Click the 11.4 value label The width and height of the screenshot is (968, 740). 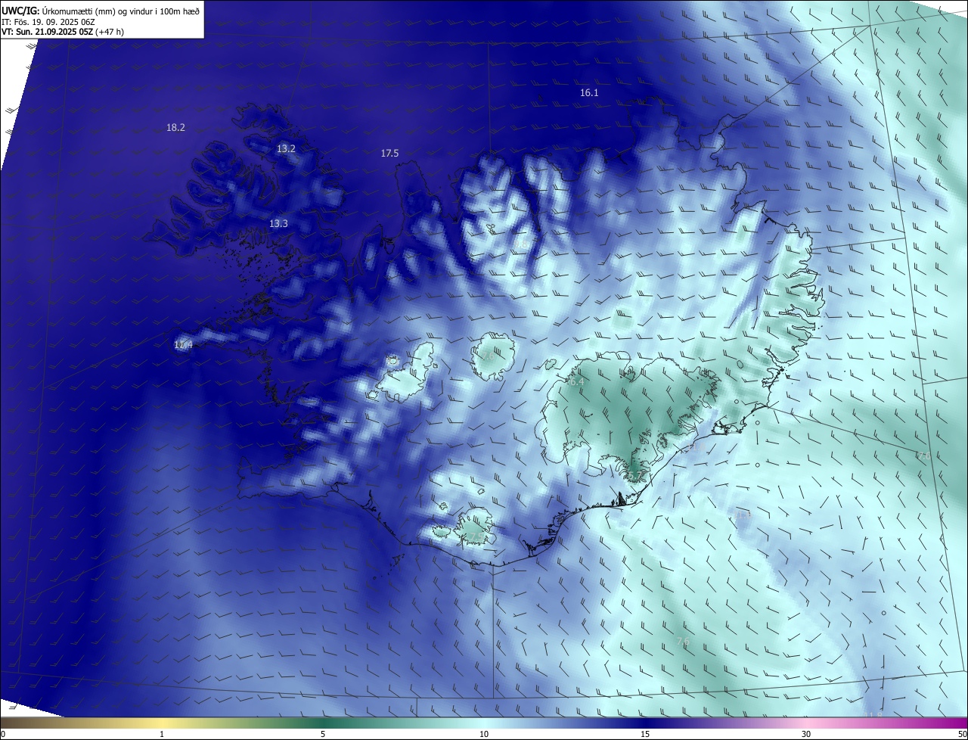(183, 345)
